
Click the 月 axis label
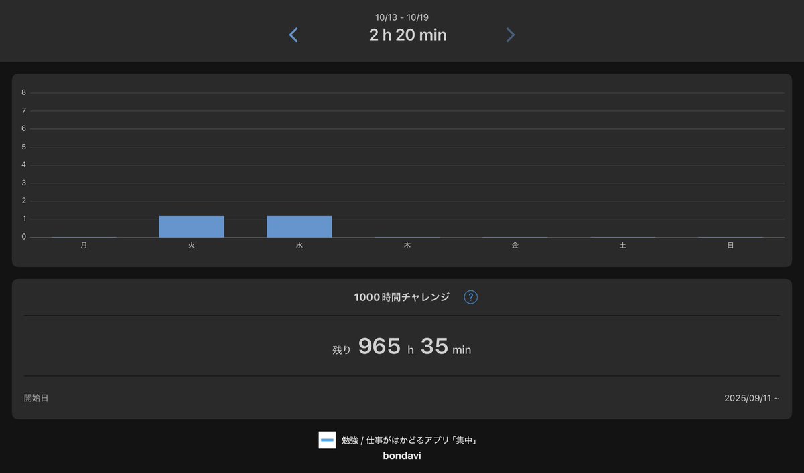tap(84, 246)
